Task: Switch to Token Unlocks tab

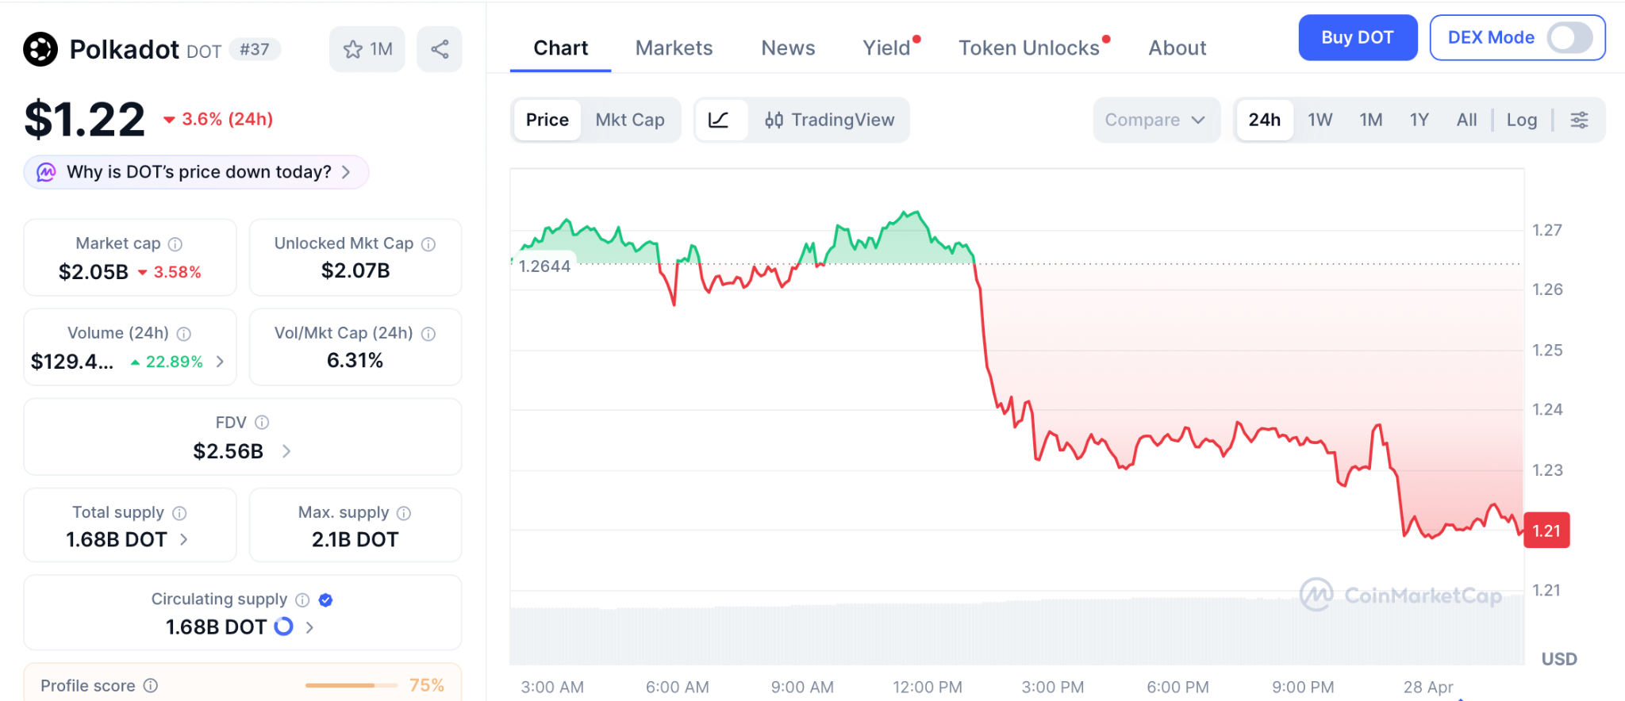Action: click(1028, 48)
